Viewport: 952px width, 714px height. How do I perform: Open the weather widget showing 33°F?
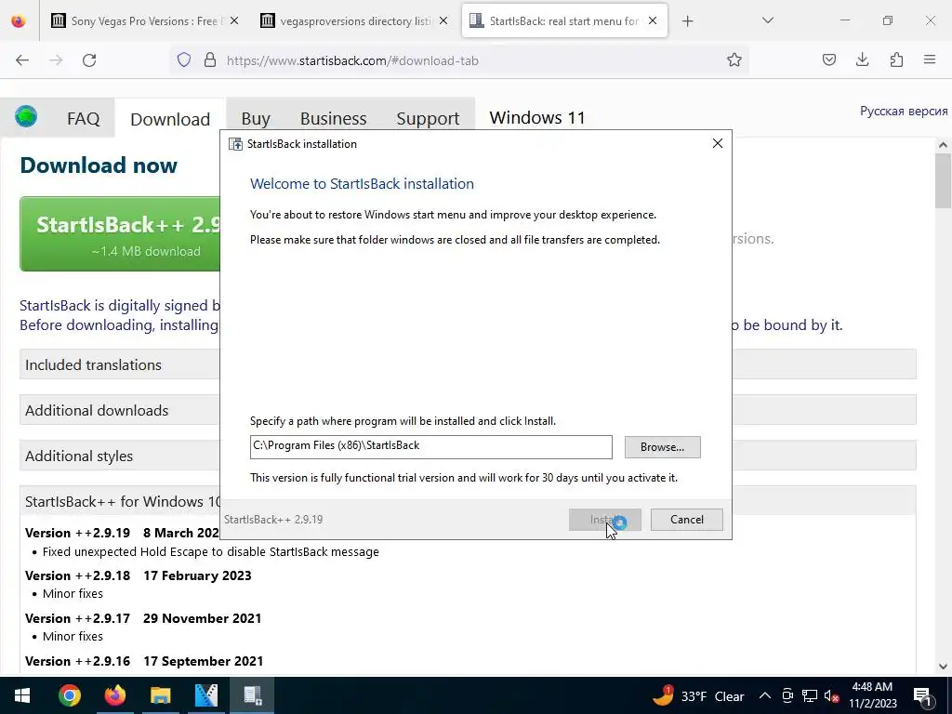click(x=698, y=695)
